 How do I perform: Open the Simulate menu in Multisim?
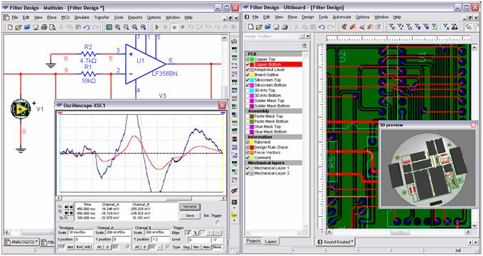(x=82, y=18)
